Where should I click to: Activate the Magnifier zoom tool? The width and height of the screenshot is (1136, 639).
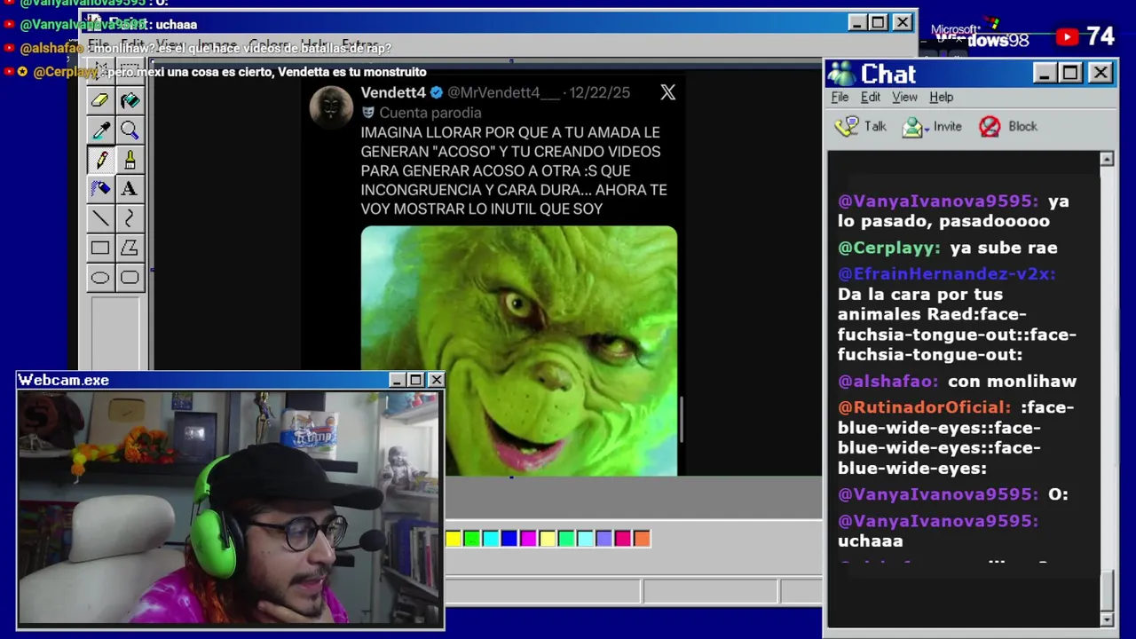[x=130, y=130]
